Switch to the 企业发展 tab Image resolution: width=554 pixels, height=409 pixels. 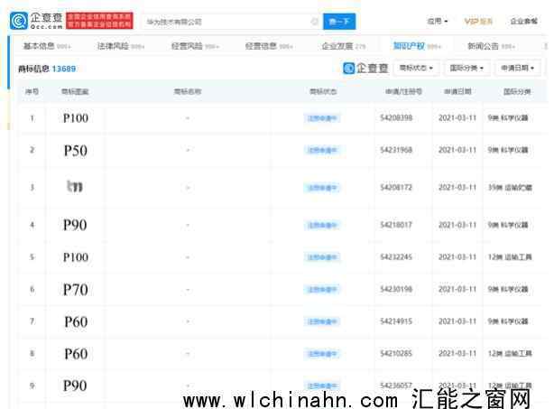coord(344,46)
